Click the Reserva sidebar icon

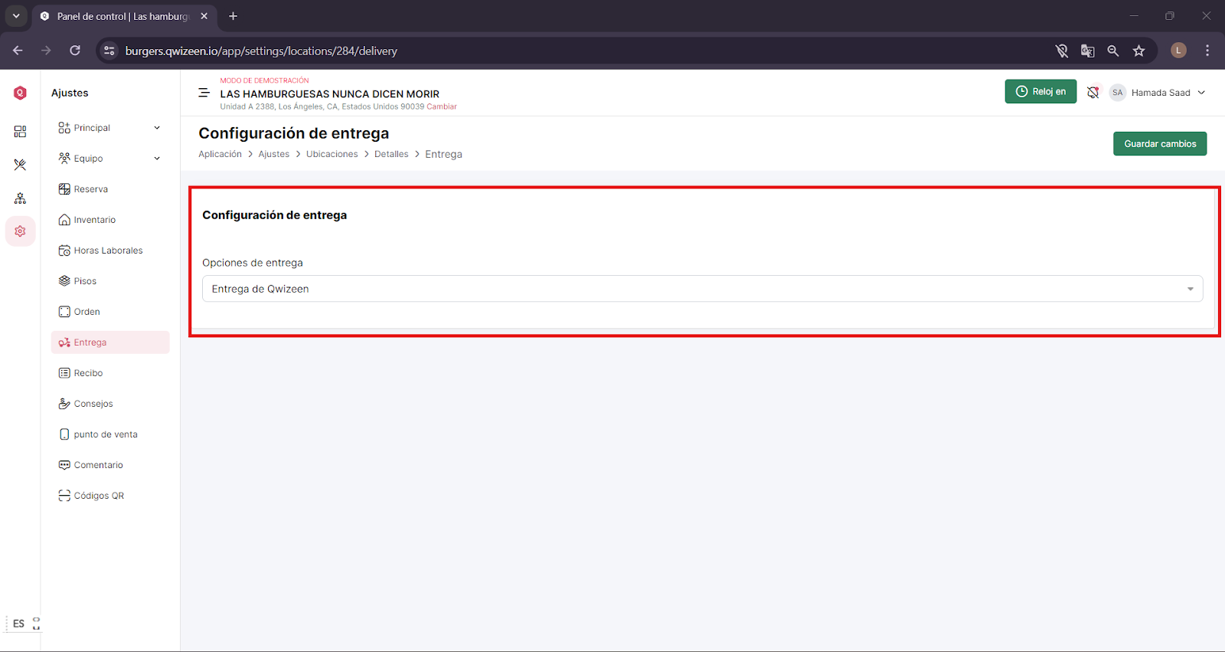[x=64, y=189]
